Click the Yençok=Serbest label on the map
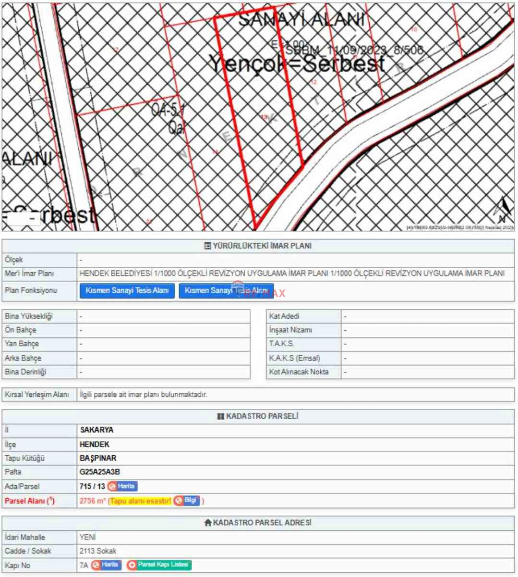518x577 pixels. coord(297,64)
